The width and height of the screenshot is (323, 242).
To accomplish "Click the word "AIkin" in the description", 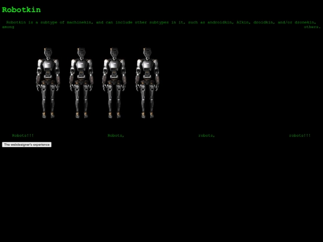I will (x=243, y=23).
